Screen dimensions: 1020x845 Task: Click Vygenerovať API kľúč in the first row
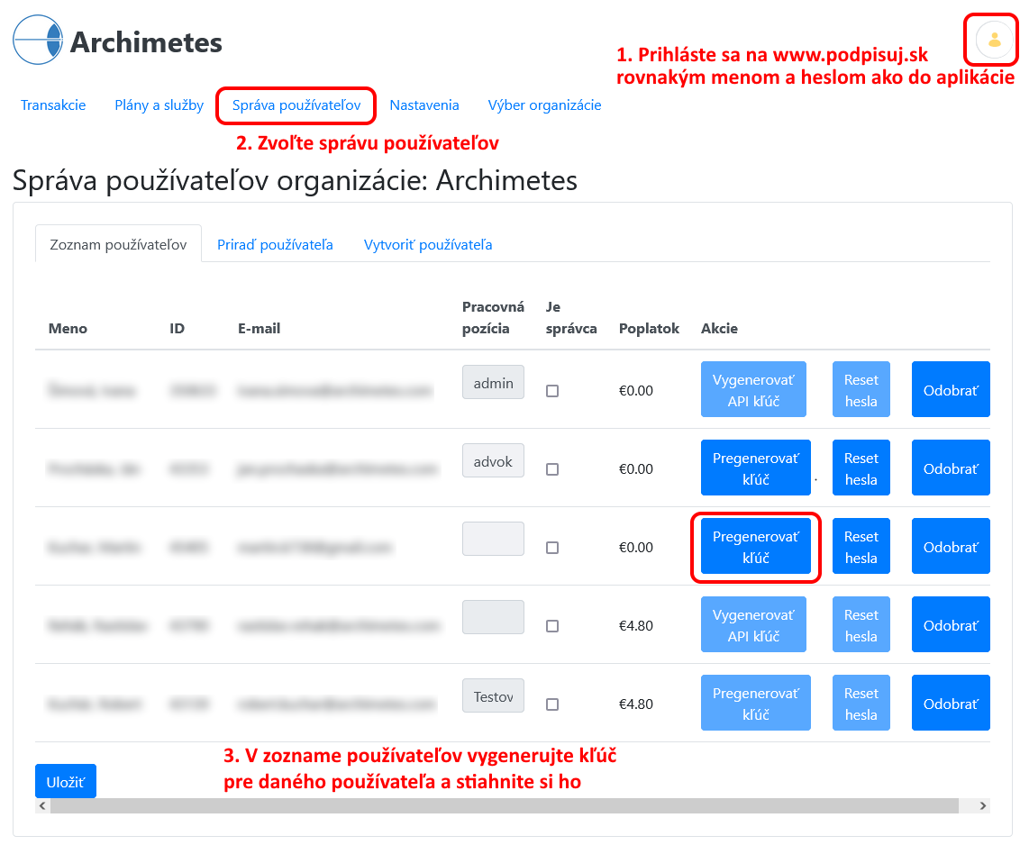click(x=753, y=390)
